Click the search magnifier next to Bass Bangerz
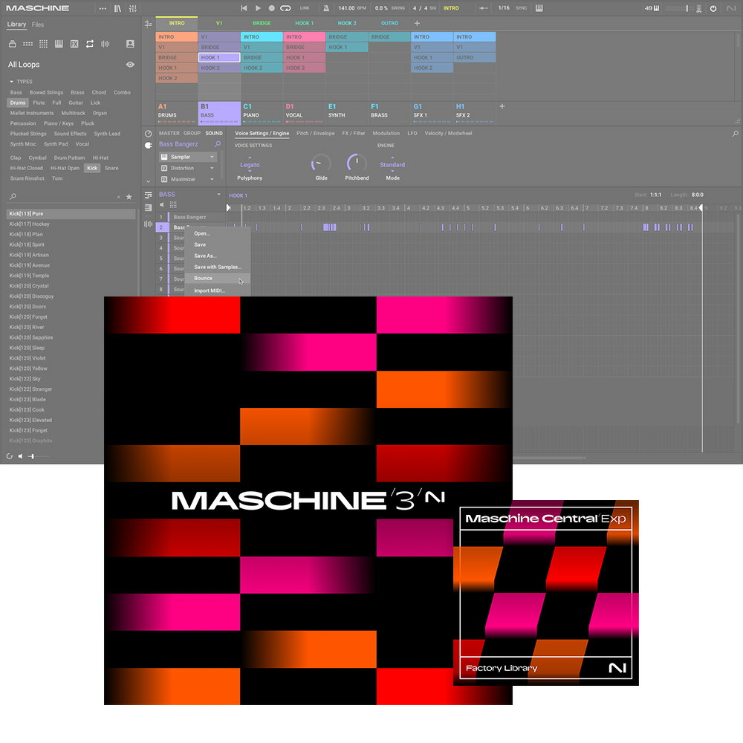This screenshot has width=743, height=743. click(218, 144)
